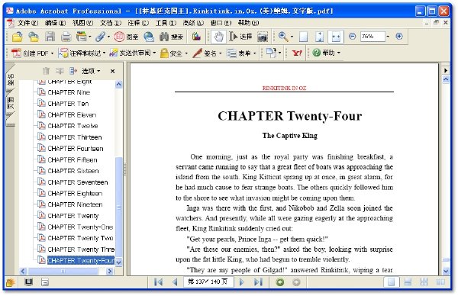Click the zoom out minus button
This screenshot has height=296, width=458.
pyautogui.click(x=353, y=36)
